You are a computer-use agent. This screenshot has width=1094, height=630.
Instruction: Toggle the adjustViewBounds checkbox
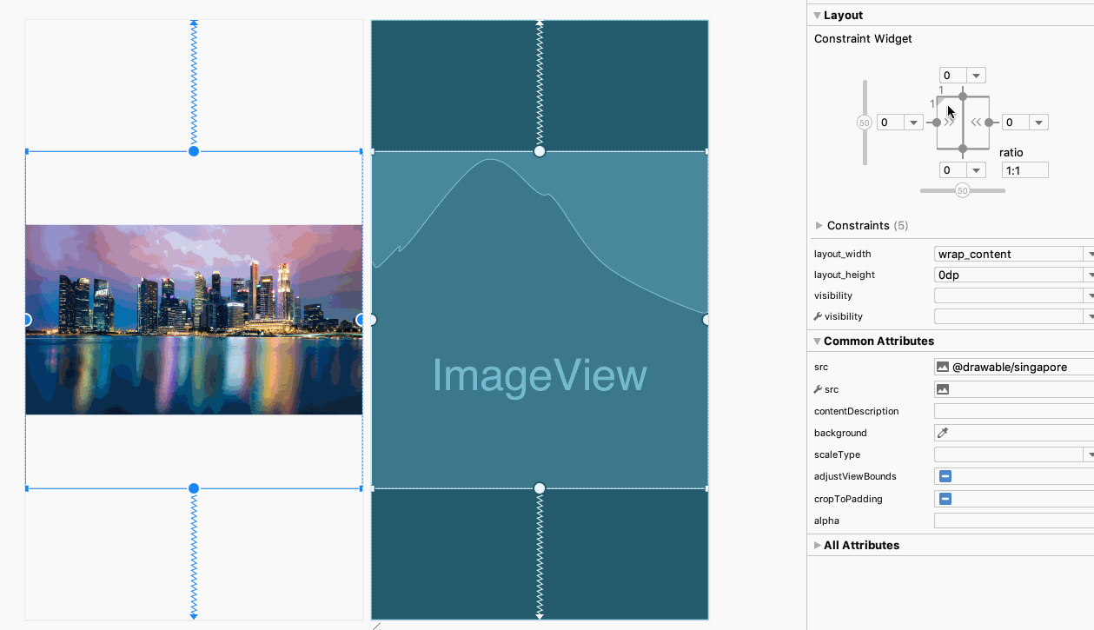point(945,476)
